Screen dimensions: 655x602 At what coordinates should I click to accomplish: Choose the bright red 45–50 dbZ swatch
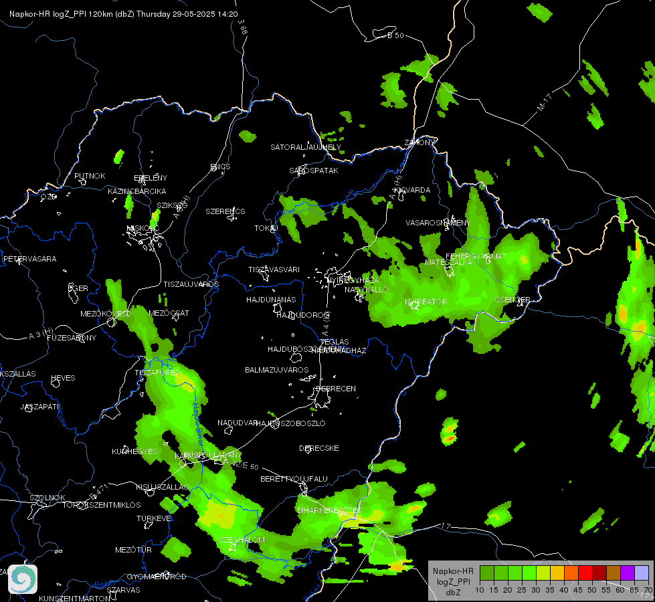(585, 573)
